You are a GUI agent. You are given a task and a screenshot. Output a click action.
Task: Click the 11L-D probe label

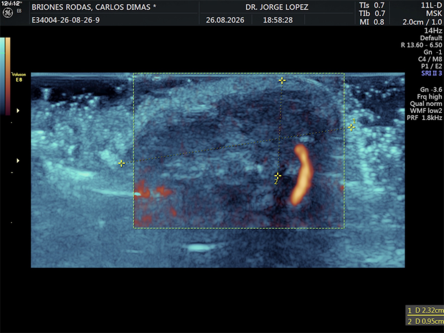click(x=431, y=5)
